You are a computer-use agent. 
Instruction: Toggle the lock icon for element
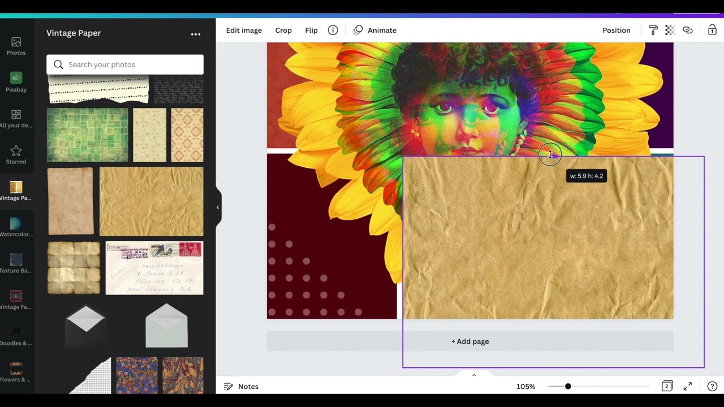(712, 30)
